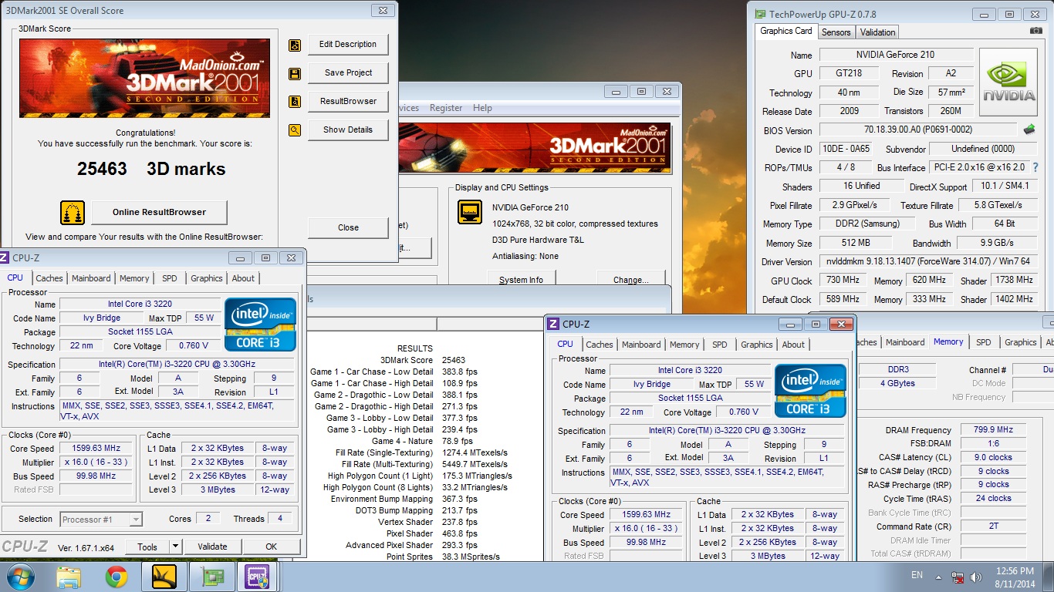1054x592 pixels.
Task: Click the GPU-Z BIOS save chip icon
Action: 1029,129
